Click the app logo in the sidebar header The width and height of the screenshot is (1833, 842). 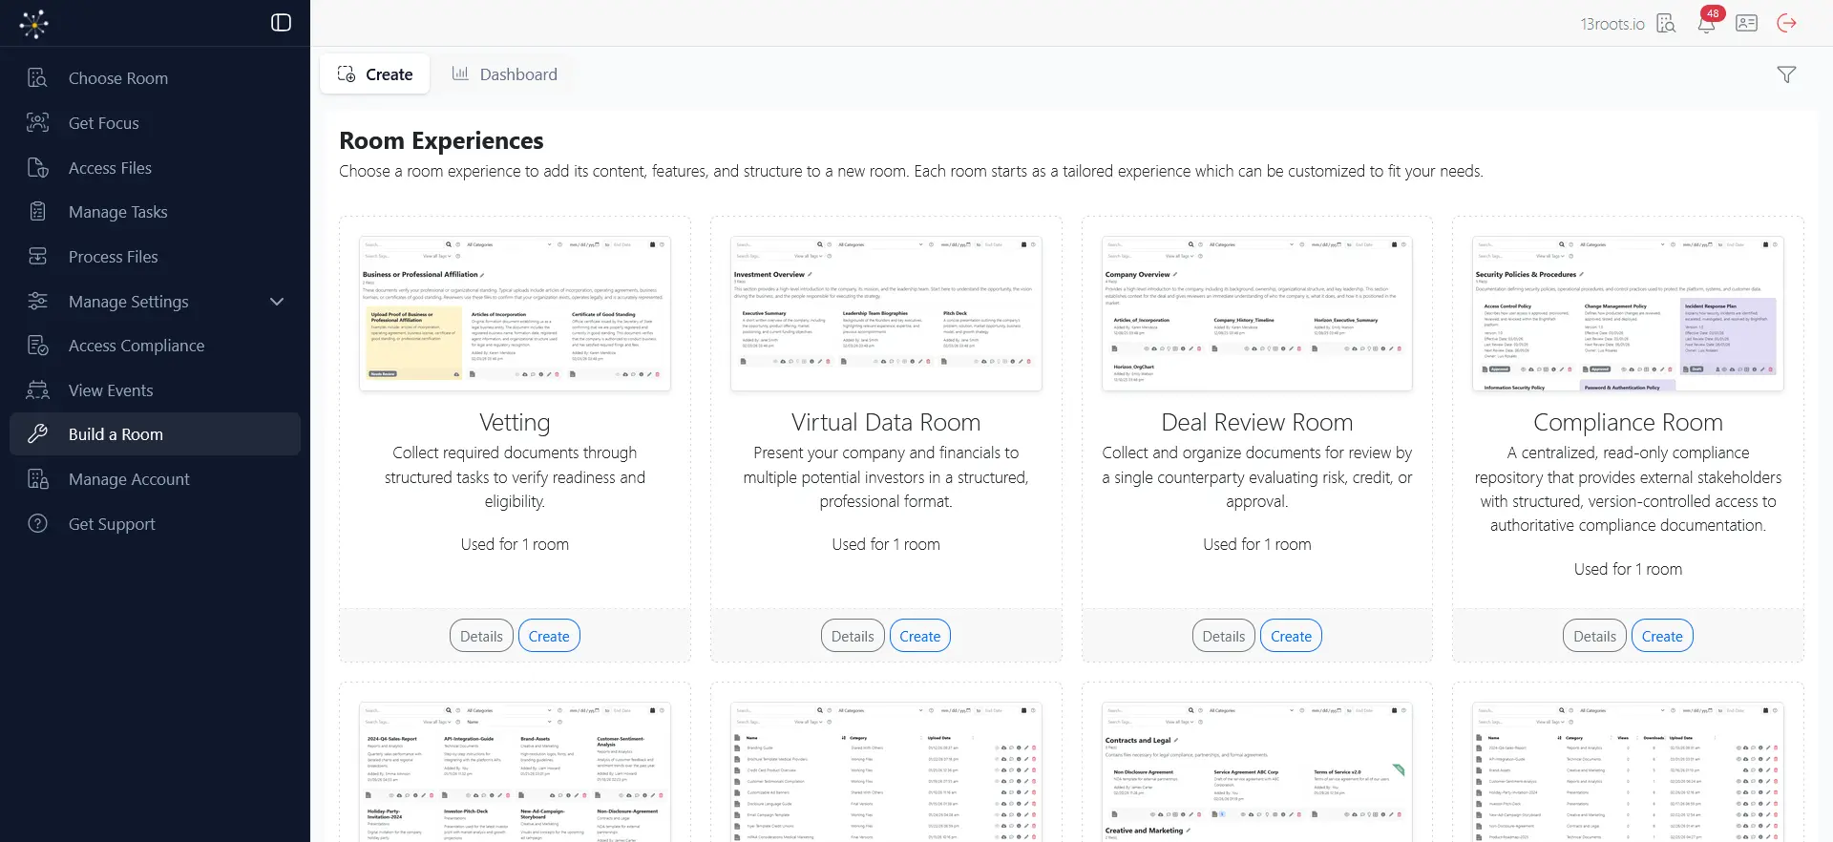[x=34, y=23]
